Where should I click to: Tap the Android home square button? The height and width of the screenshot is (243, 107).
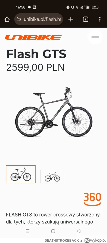(x=53, y=231)
